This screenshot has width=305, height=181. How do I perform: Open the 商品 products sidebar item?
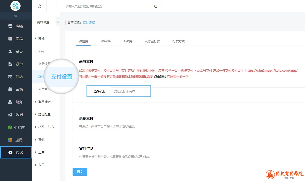click(16, 39)
